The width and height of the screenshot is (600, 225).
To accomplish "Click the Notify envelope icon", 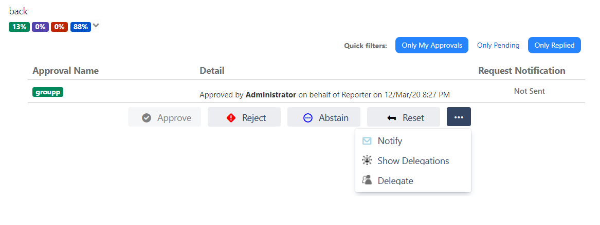I will pyautogui.click(x=367, y=141).
